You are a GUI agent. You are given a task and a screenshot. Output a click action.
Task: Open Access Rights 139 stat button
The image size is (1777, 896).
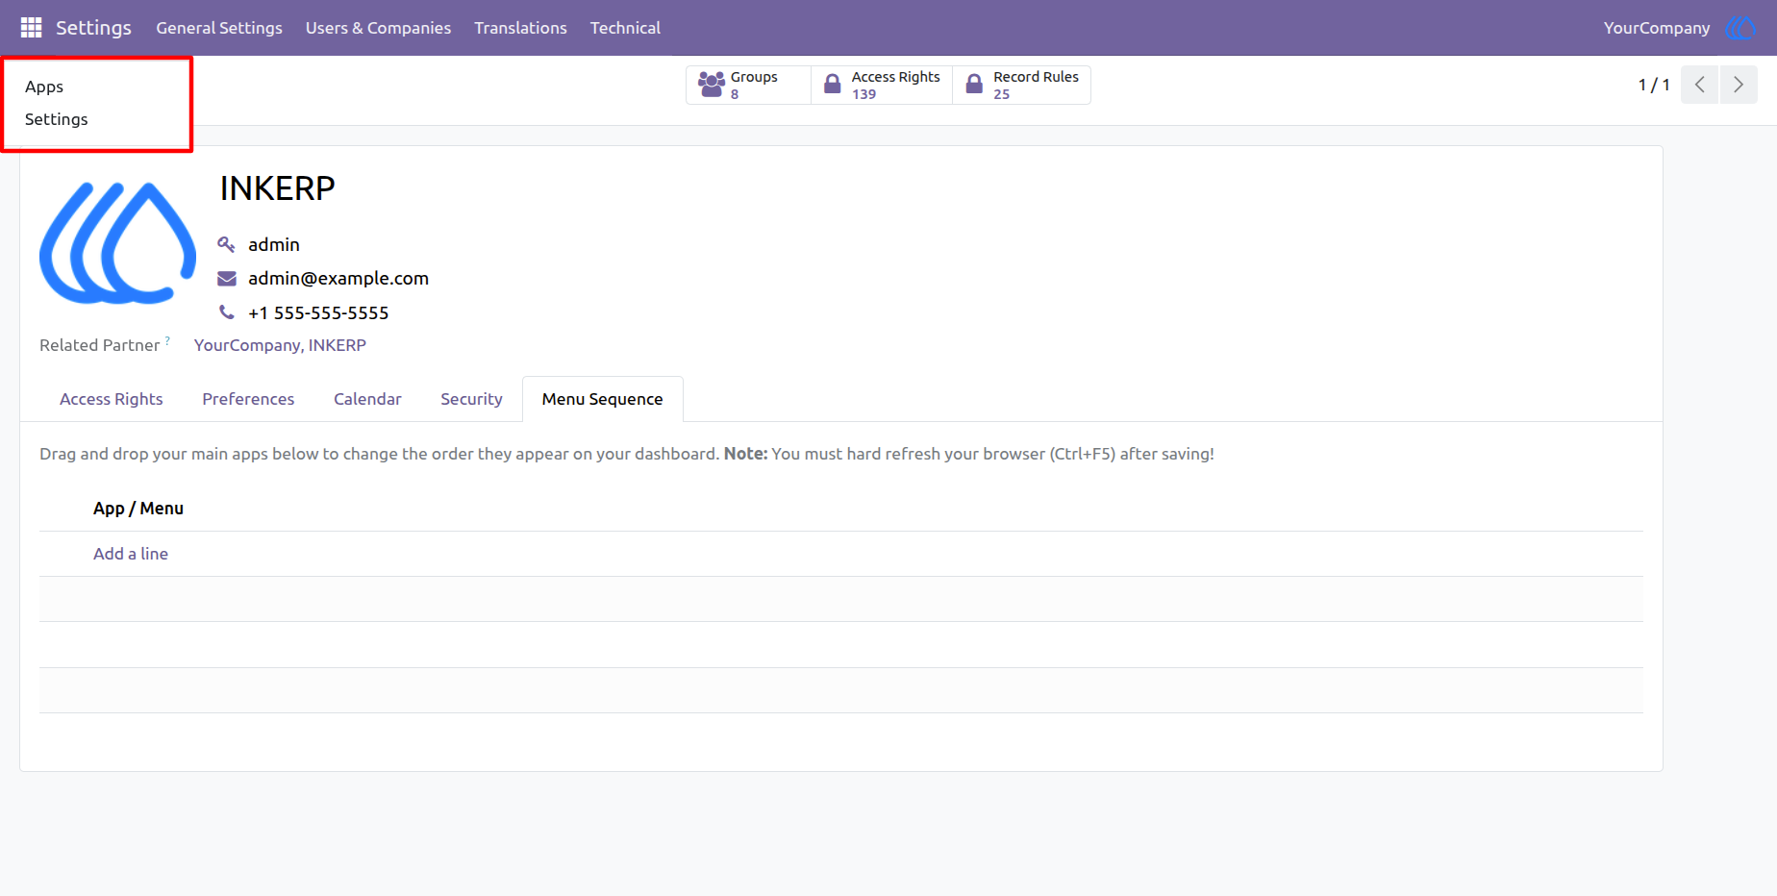click(882, 85)
